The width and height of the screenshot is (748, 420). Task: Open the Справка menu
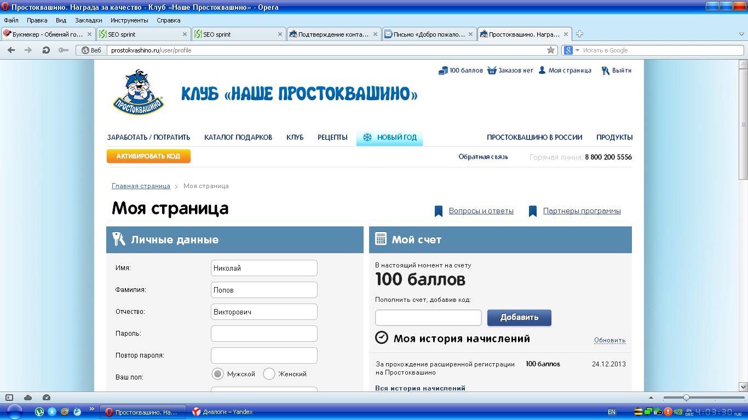click(168, 20)
